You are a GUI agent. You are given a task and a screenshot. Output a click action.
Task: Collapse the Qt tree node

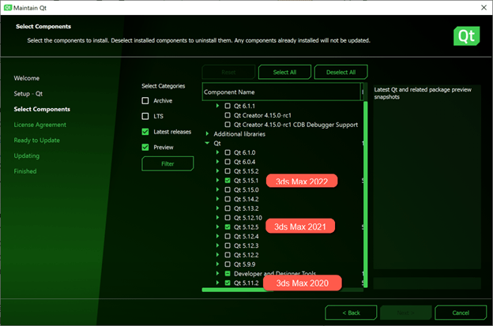coord(207,143)
